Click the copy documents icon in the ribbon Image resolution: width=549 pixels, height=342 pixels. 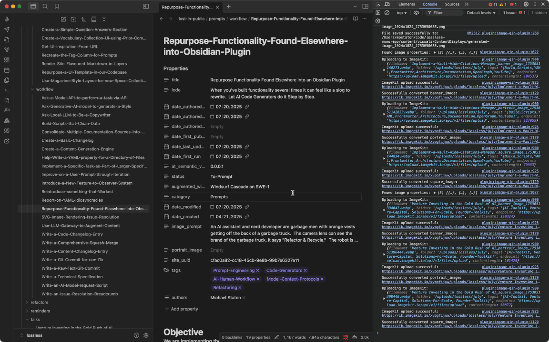pyautogui.click(x=7, y=80)
